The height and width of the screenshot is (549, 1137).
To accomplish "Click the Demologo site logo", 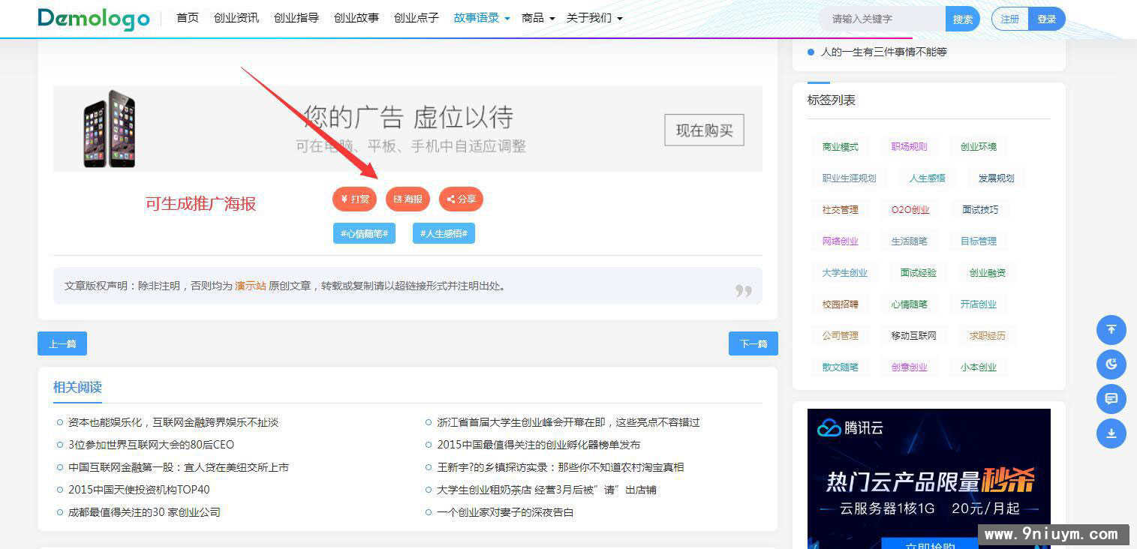I will [92, 19].
